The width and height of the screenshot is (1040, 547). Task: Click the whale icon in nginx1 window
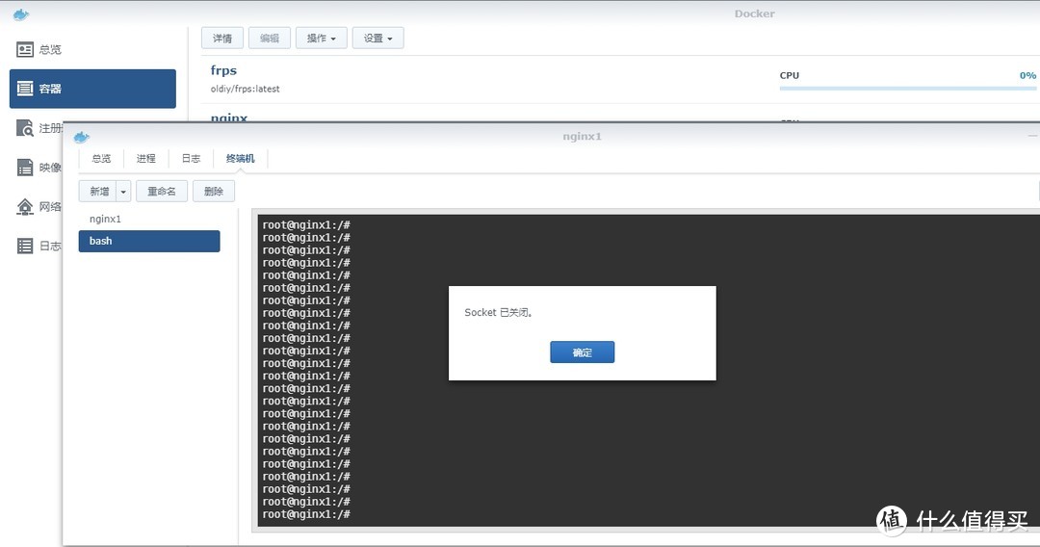click(82, 138)
